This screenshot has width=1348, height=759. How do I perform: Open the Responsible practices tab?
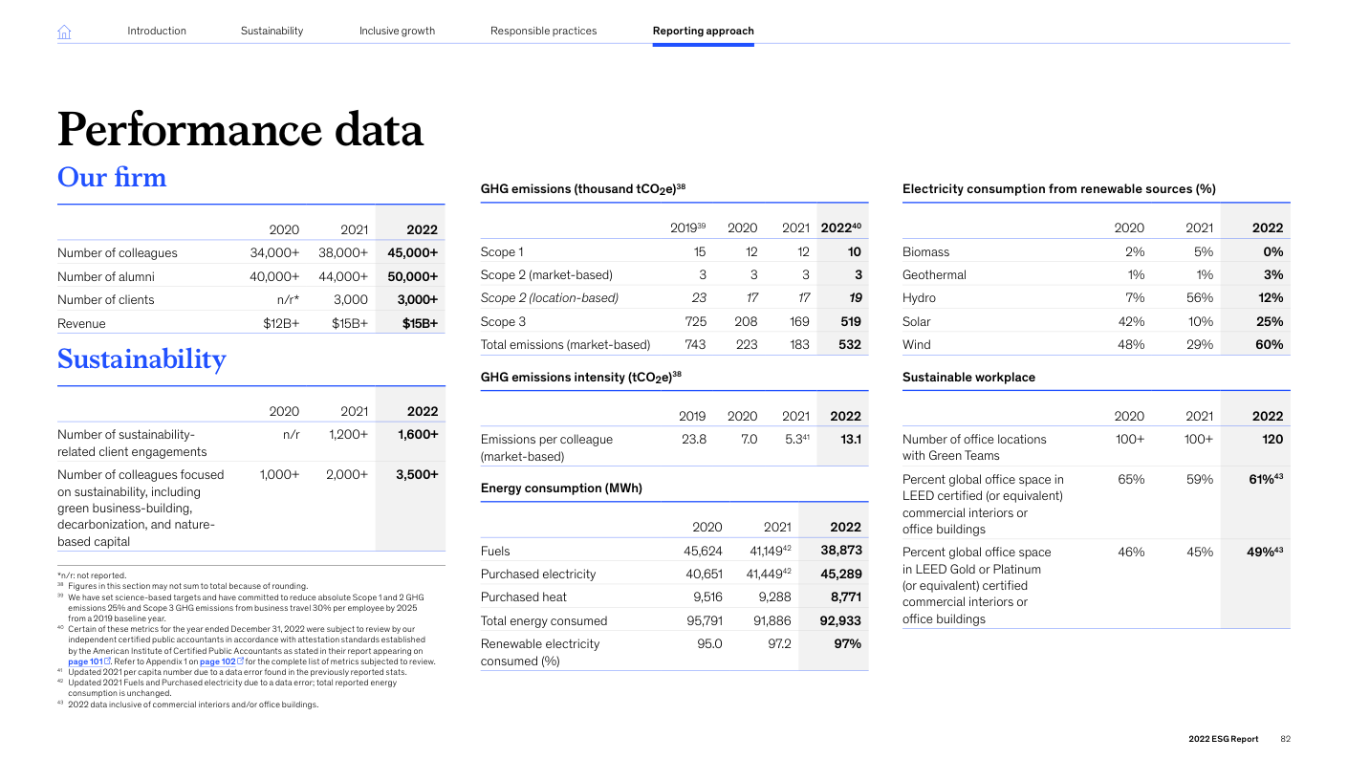(x=543, y=31)
